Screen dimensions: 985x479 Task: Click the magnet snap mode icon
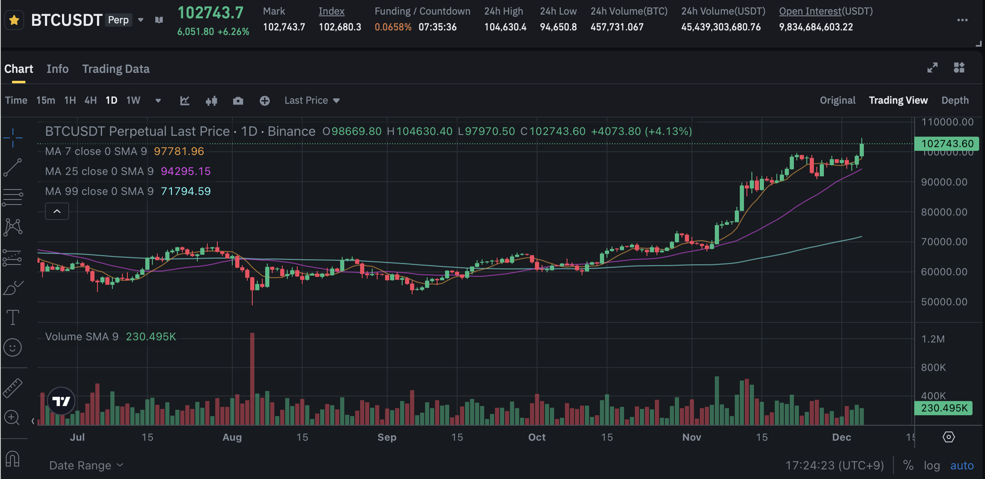[x=12, y=459]
